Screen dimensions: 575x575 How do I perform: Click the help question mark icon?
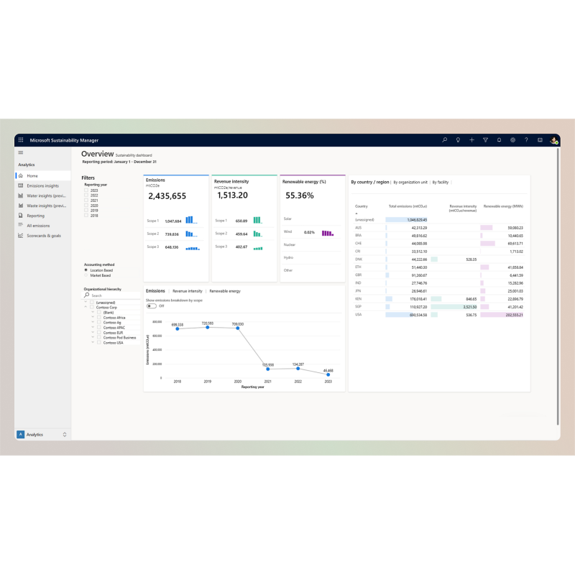click(526, 139)
